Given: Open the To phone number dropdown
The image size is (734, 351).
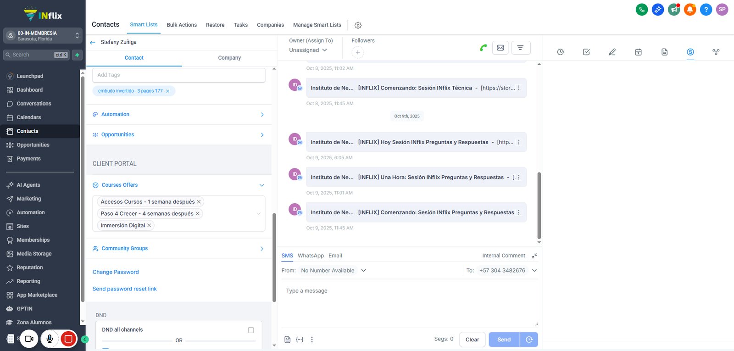Looking at the screenshot, I should click(507, 271).
